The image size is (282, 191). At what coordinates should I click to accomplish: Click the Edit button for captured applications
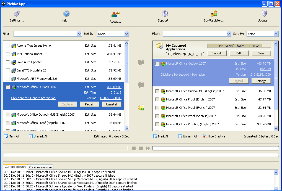pos(239,53)
